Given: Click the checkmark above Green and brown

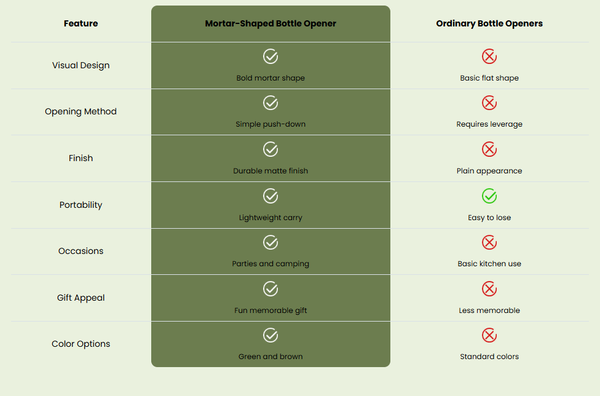Looking at the screenshot, I should pyautogui.click(x=270, y=336).
